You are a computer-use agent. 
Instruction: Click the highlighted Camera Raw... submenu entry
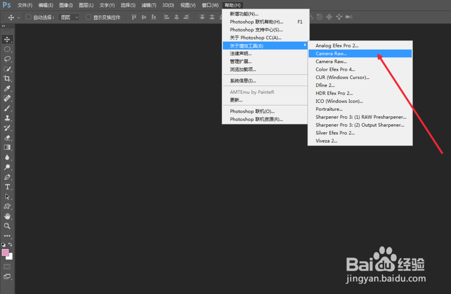(x=360, y=54)
